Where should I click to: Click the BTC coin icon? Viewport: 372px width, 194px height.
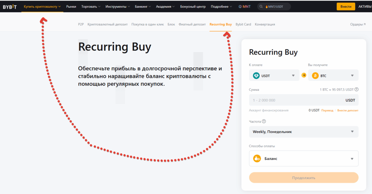315,76
